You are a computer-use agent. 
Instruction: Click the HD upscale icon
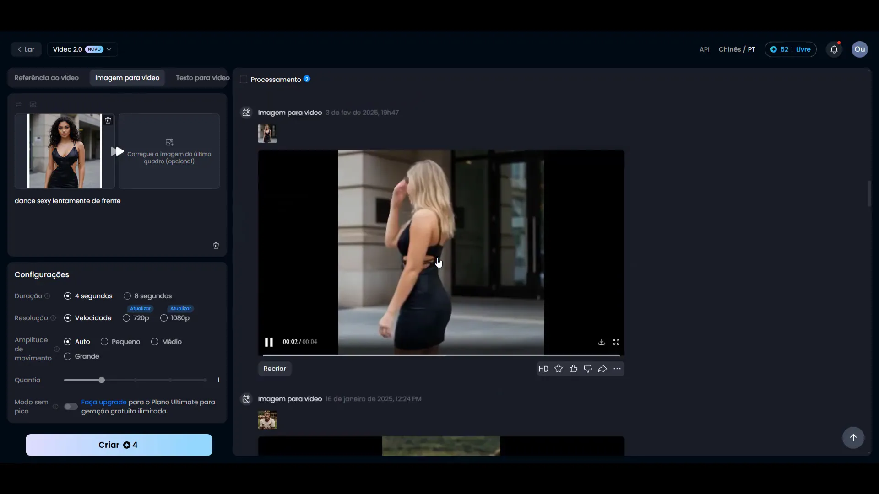(x=543, y=369)
